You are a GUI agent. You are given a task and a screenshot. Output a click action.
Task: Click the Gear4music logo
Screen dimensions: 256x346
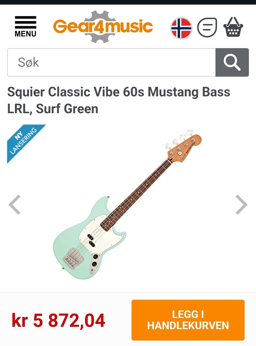coord(103,26)
